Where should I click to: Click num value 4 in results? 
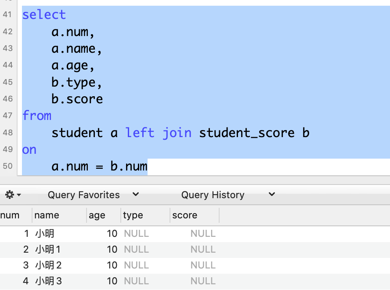(x=25, y=281)
